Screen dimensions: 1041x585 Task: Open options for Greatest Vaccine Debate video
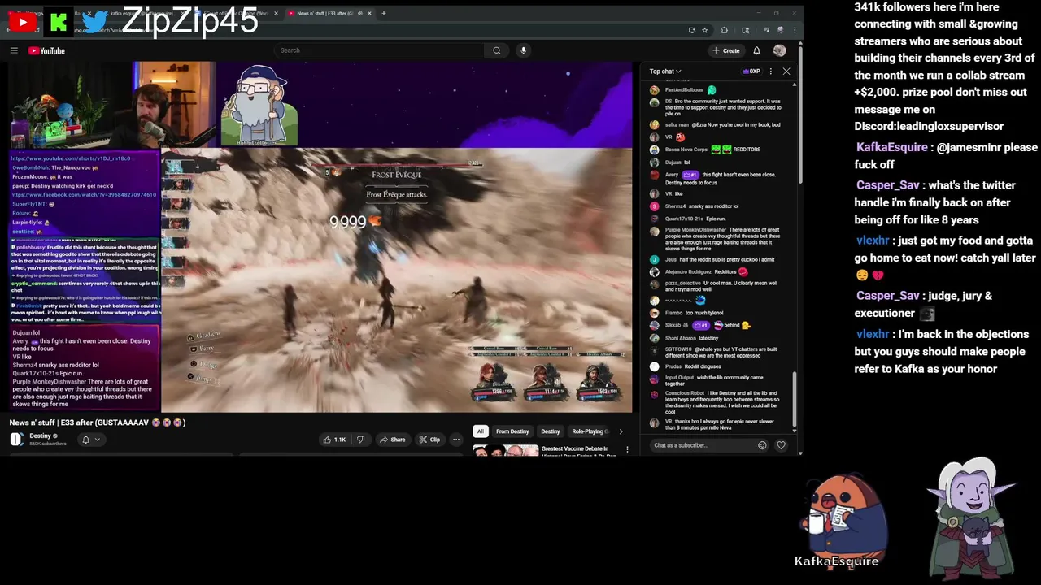(x=627, y=449)
